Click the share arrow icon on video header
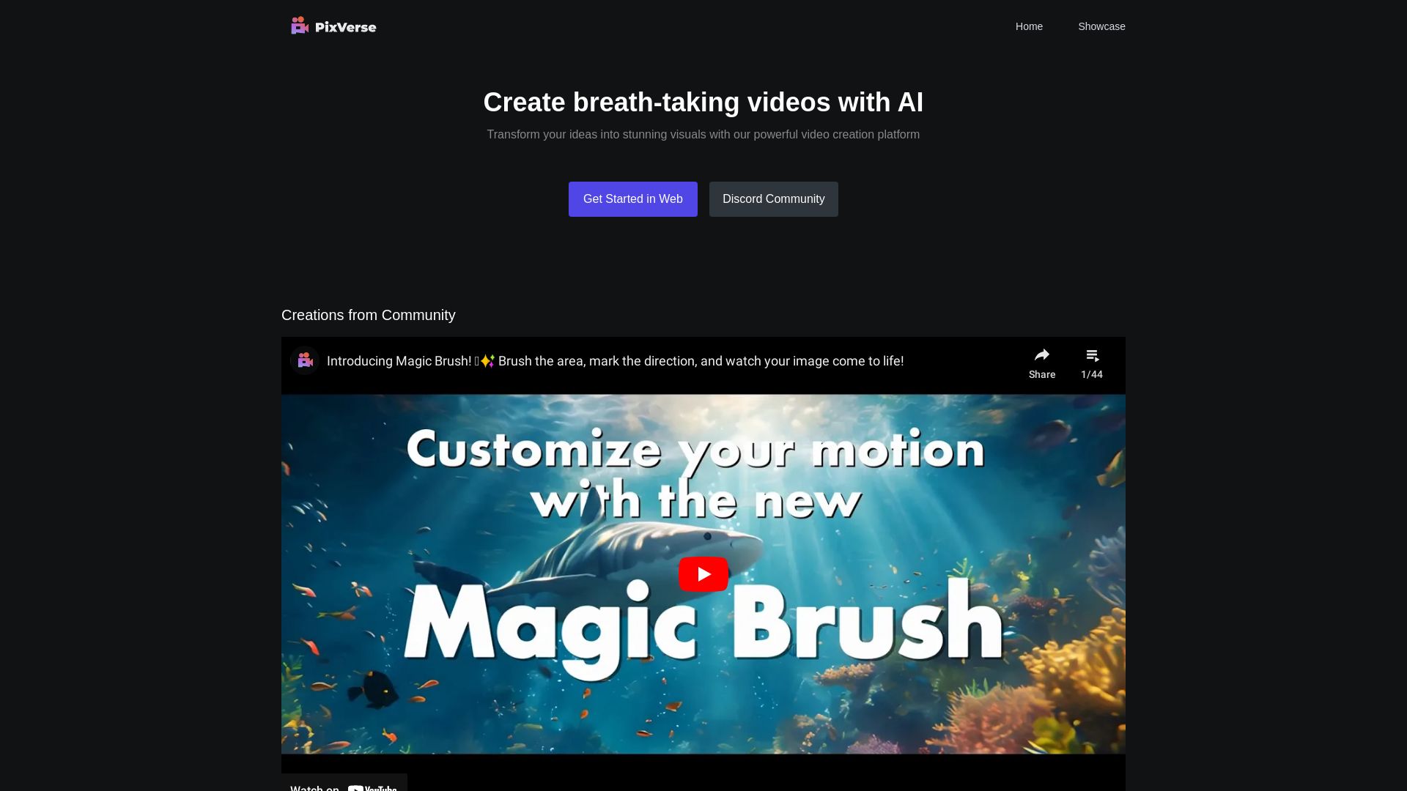This screenshot has width=1407, height=791. (1042, 355)
